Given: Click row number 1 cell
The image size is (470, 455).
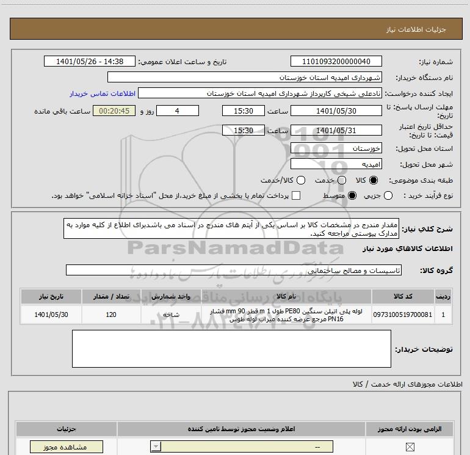Looking at the screenshot, I should [443, 315].
